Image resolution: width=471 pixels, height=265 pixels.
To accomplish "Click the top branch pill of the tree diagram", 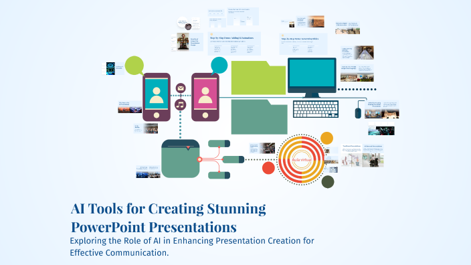I will [219, 144].
